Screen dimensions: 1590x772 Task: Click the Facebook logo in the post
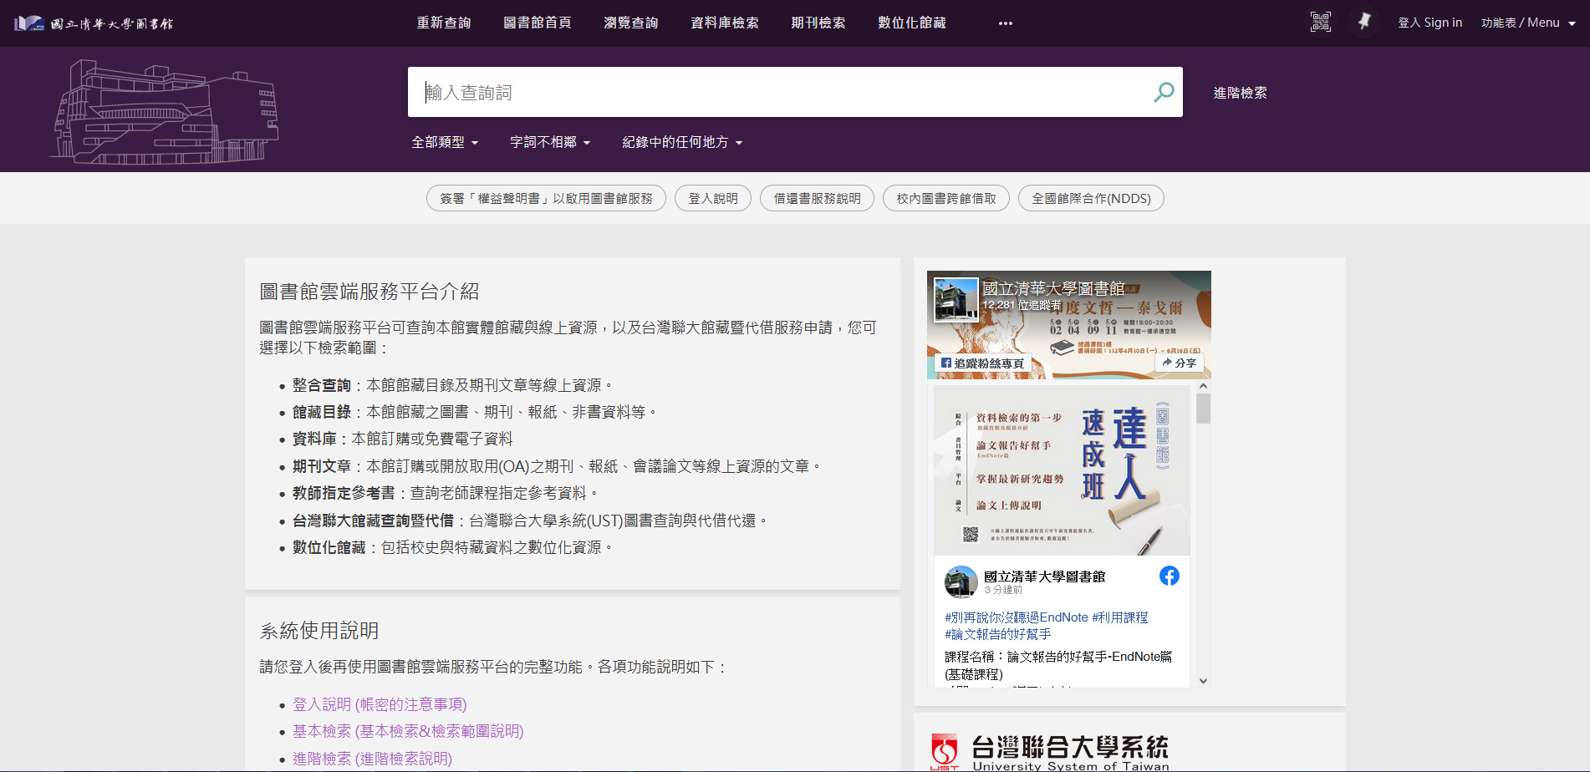1169,576
